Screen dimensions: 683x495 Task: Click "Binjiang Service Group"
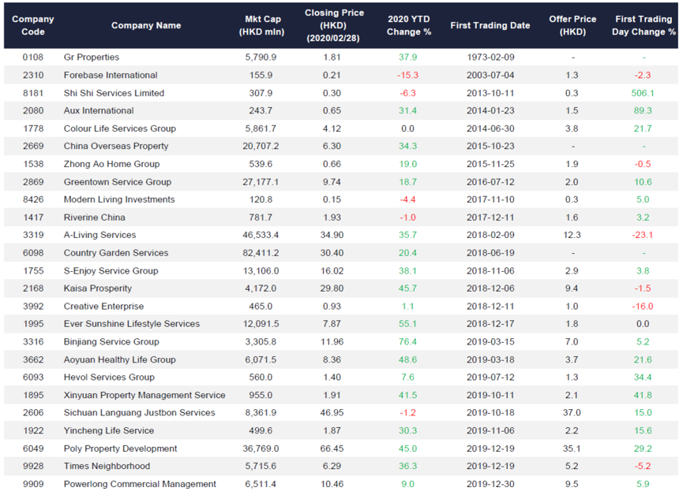coord(111,341)
